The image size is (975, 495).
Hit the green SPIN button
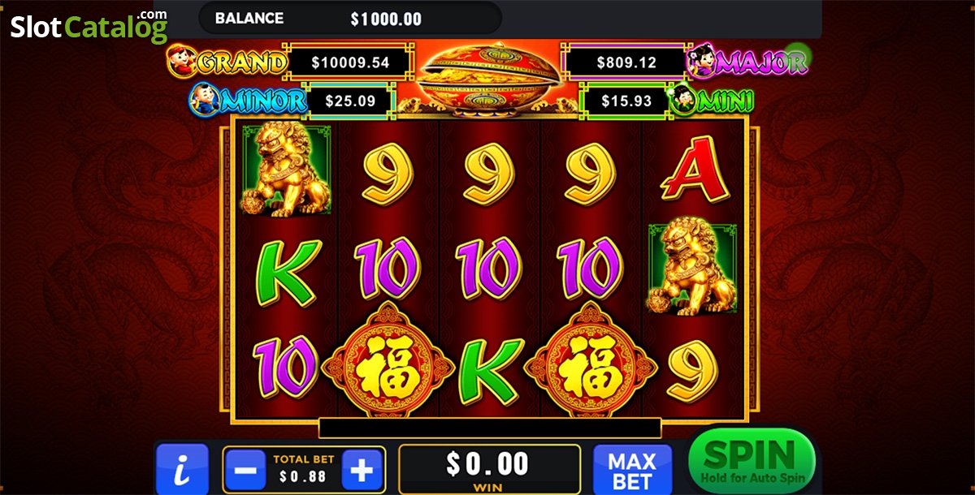[x=752, y=462]
